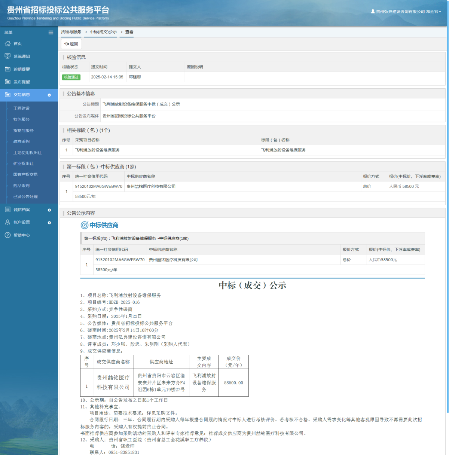Click the 返回 button
449x455 pixels.
click(71, 44)
